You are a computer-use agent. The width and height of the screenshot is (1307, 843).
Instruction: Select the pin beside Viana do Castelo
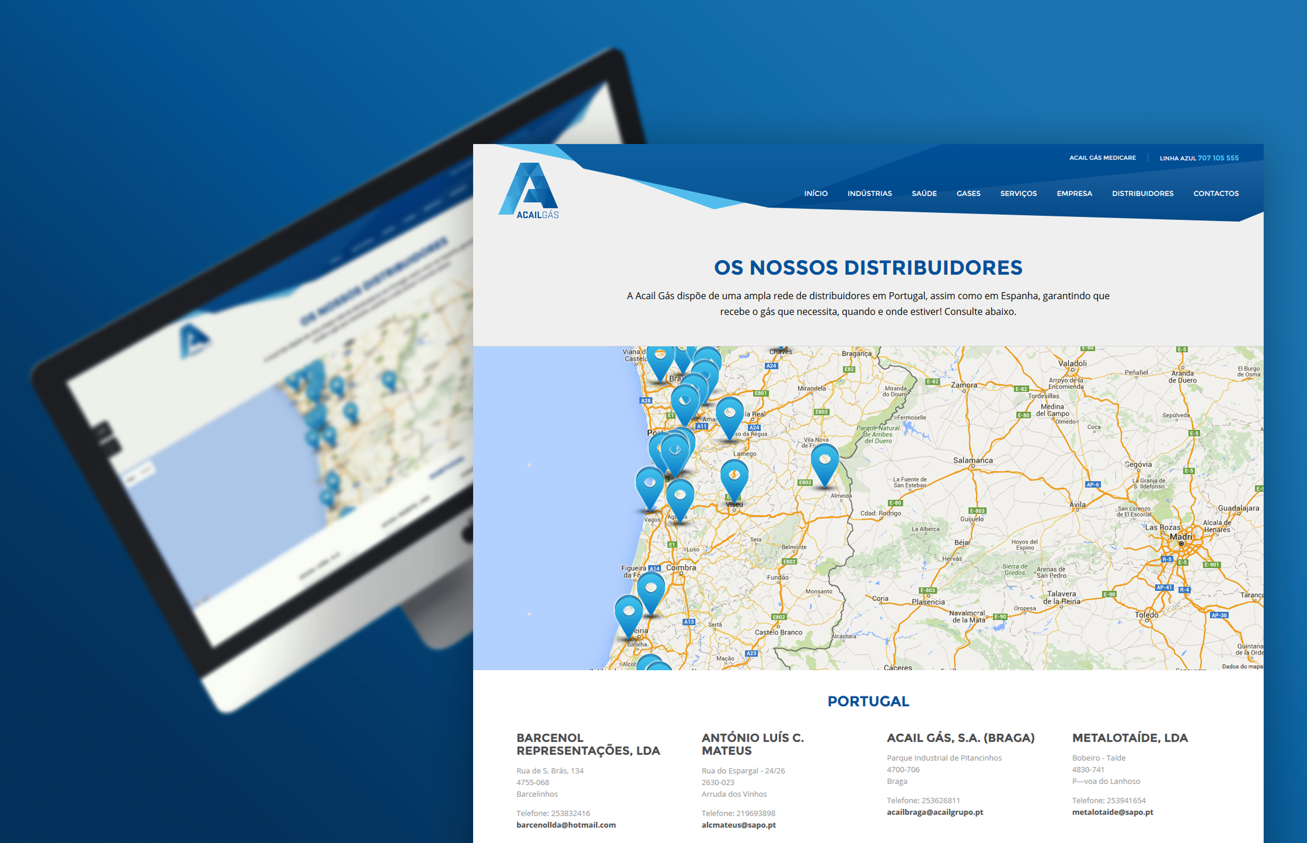661,363
